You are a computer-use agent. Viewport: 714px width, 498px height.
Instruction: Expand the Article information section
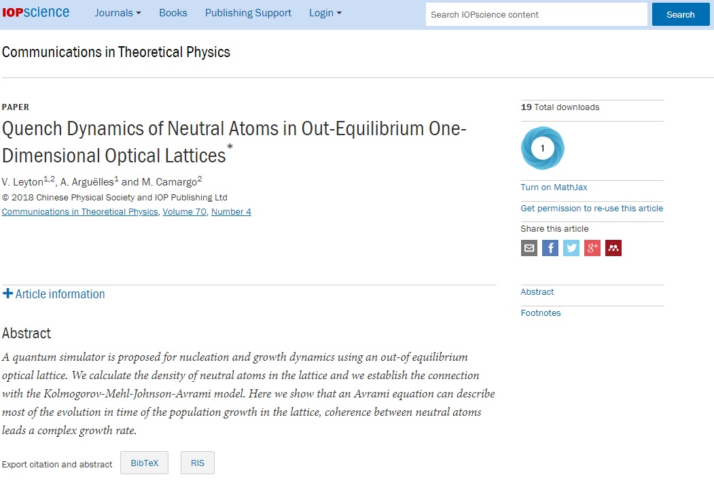point(54,294)
